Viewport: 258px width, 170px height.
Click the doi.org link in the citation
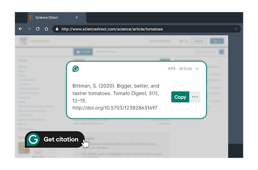pyautogui.click(x=115, y=108)
